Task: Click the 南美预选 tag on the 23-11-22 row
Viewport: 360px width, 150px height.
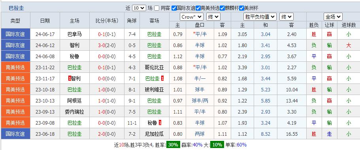Action: [15, 67]
